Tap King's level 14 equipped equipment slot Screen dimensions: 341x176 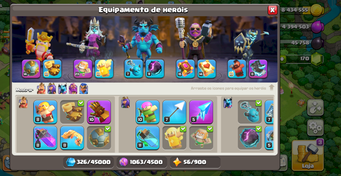[x=31, y=69]
